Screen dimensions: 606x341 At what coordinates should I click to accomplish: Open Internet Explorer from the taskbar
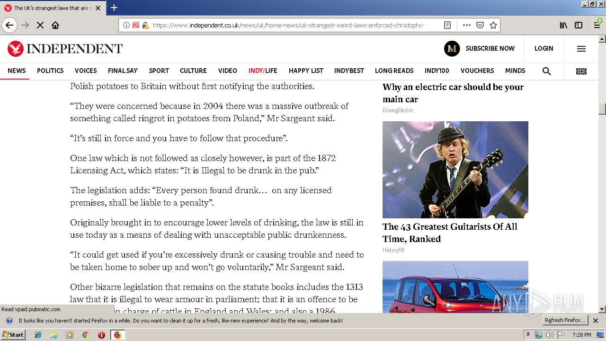point(38,335)
